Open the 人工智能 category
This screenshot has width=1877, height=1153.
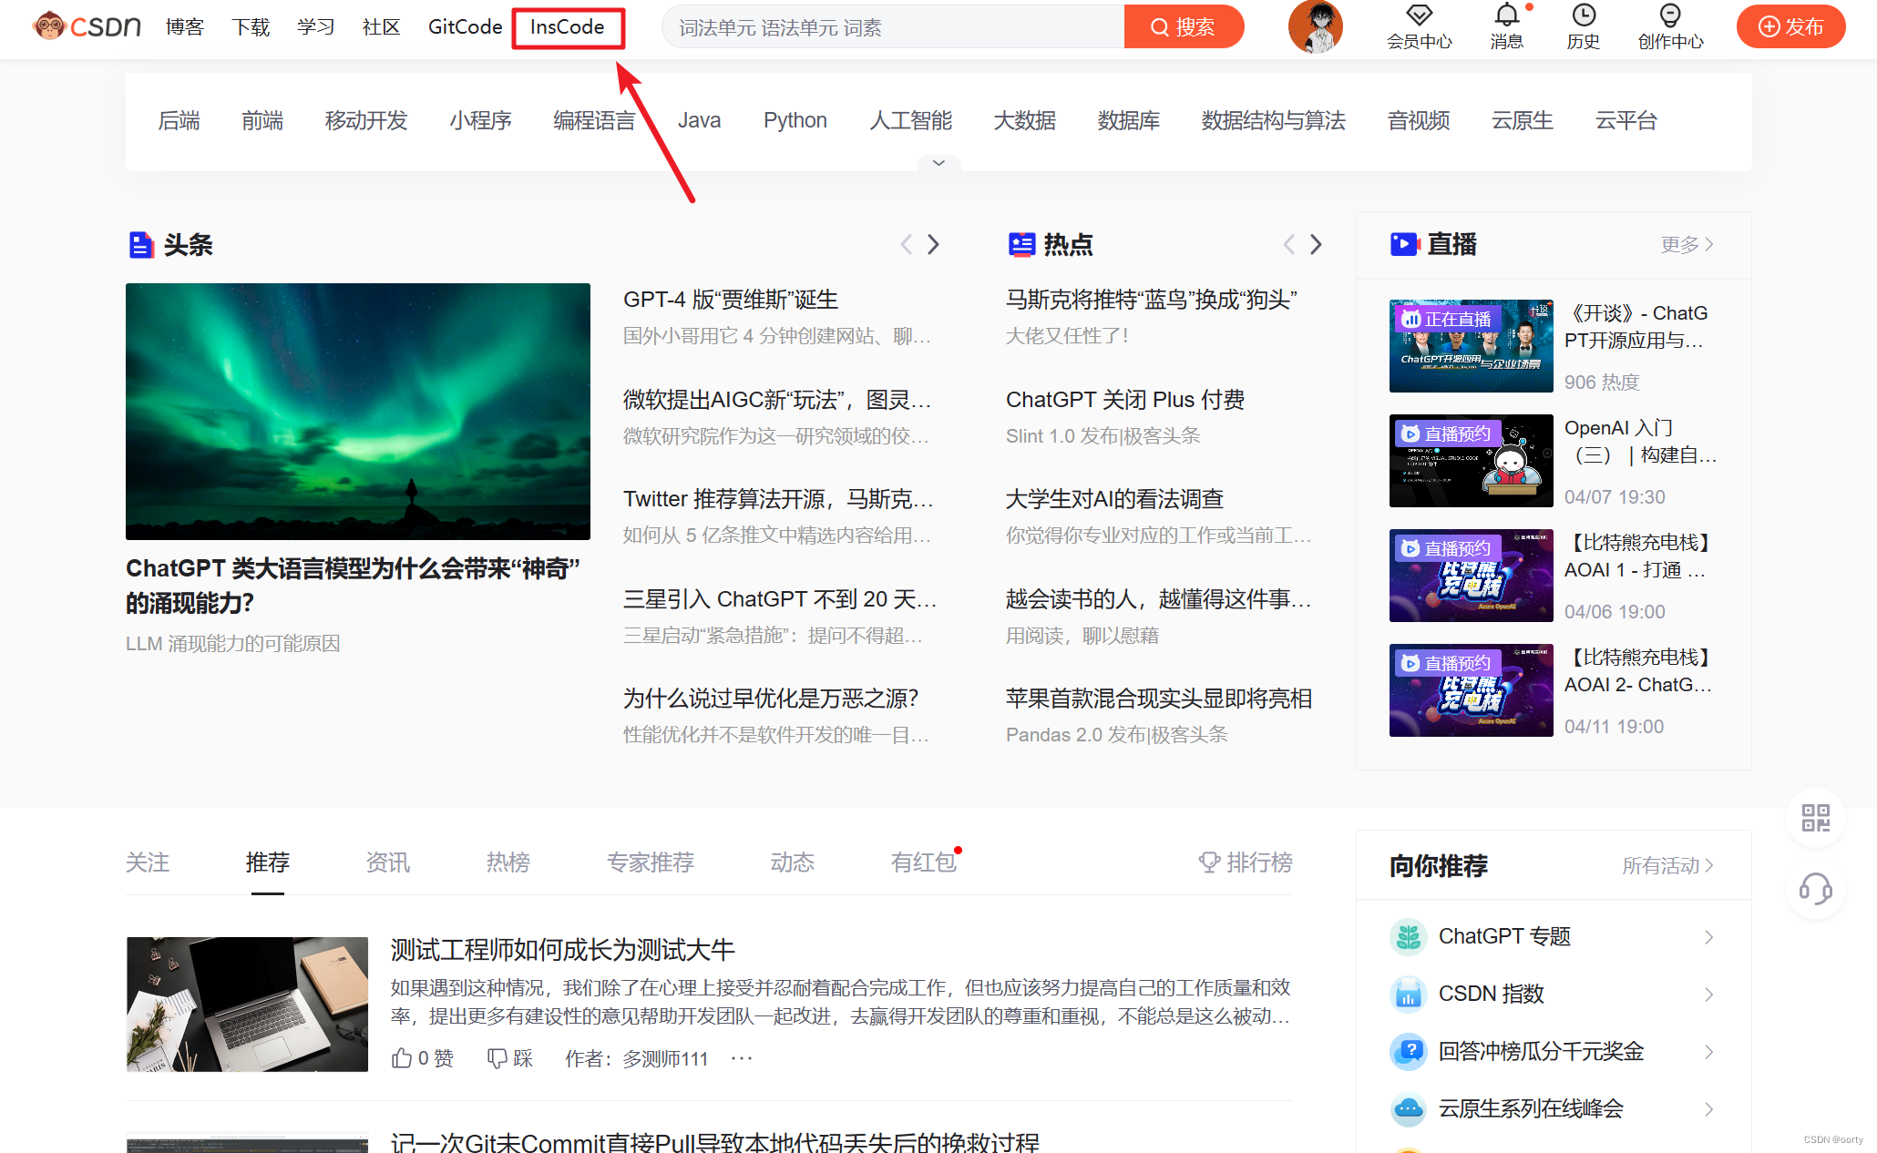point(911,120)
